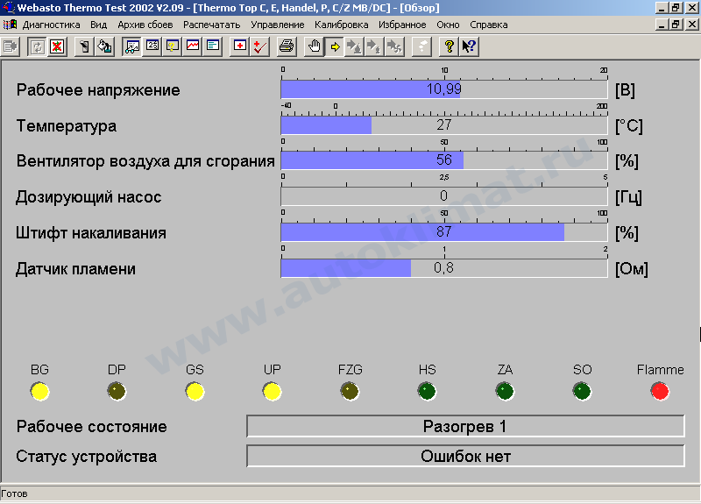Screen dimensions: 701x504
Task: Click the yellow BG indicator light
Action: pyautogui.click(x=39, y=391)
